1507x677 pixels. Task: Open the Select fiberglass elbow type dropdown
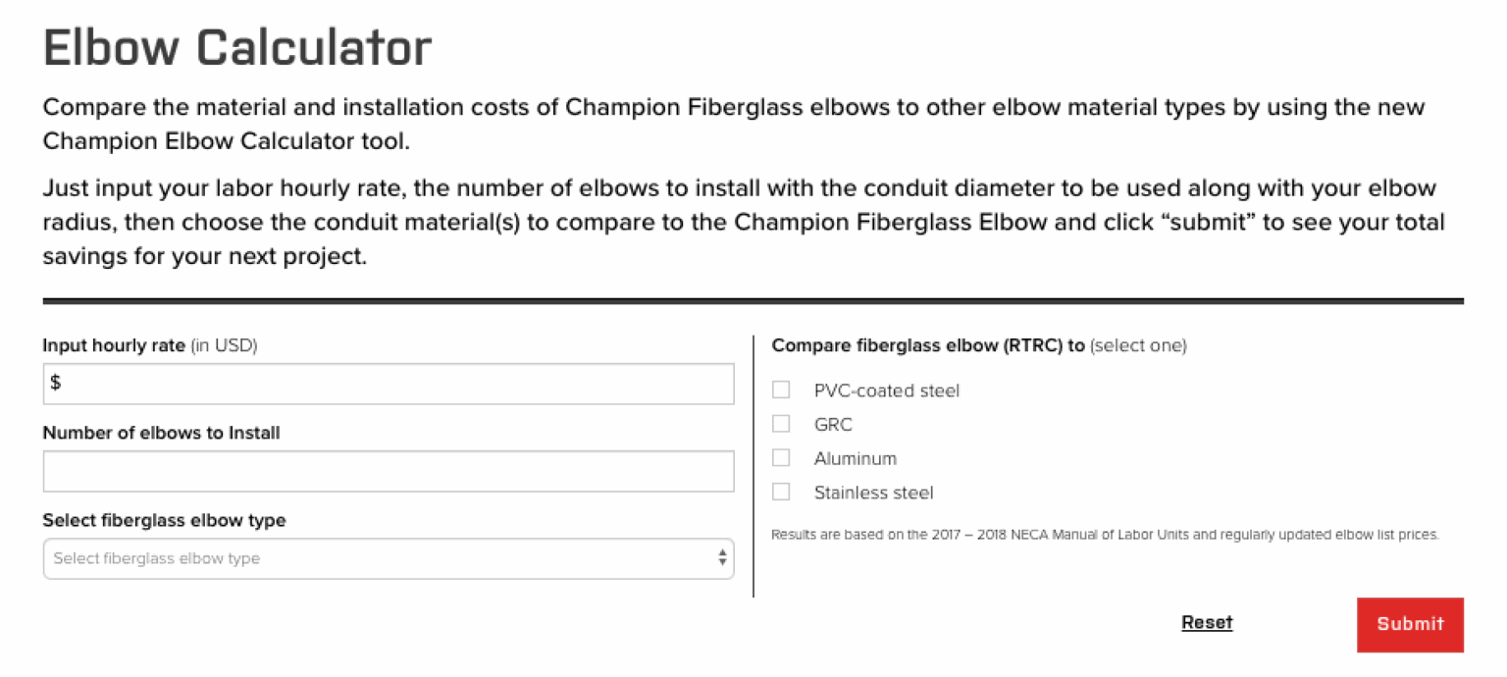click(388, 558)
